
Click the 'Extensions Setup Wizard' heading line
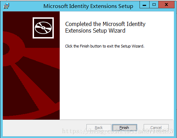[95, 31]
